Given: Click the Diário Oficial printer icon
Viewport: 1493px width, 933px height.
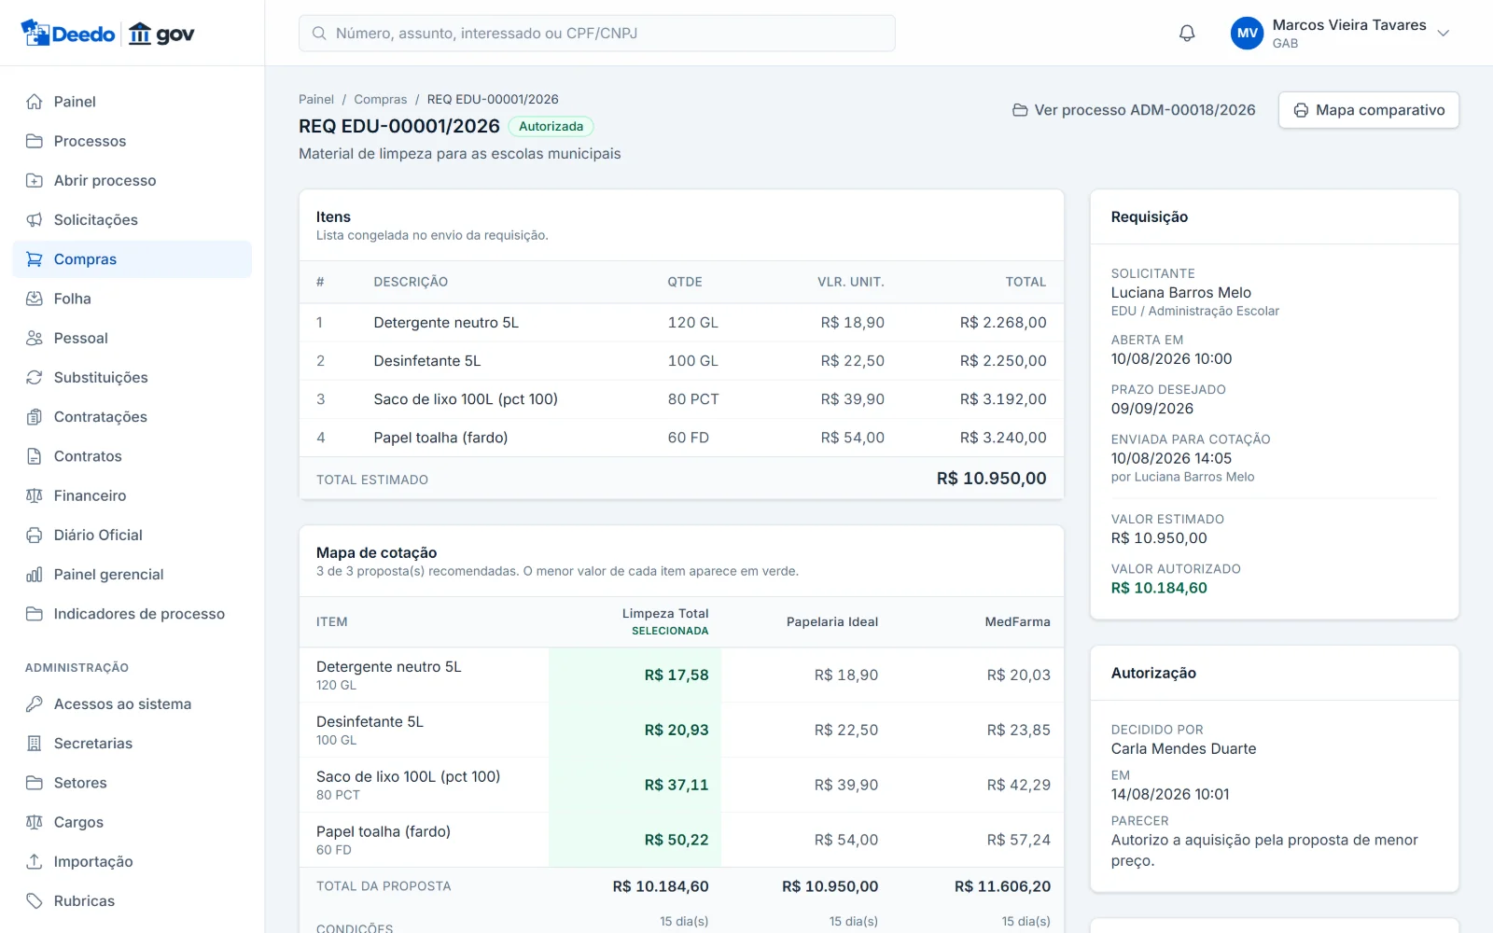Looking at the screenshot, I should 35,535.
